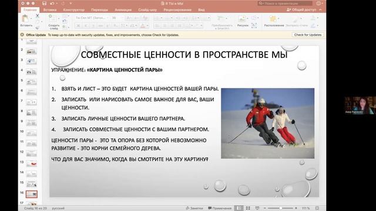The image size is (376, 211).
Task: Click the русский language indicator
Action: [x=58, y=208]
